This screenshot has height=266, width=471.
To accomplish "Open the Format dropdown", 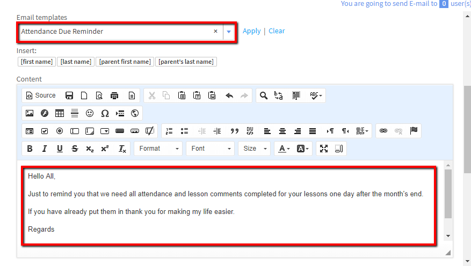I will point(158,149).
